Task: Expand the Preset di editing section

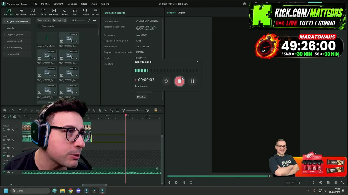Action: (4, 47)
